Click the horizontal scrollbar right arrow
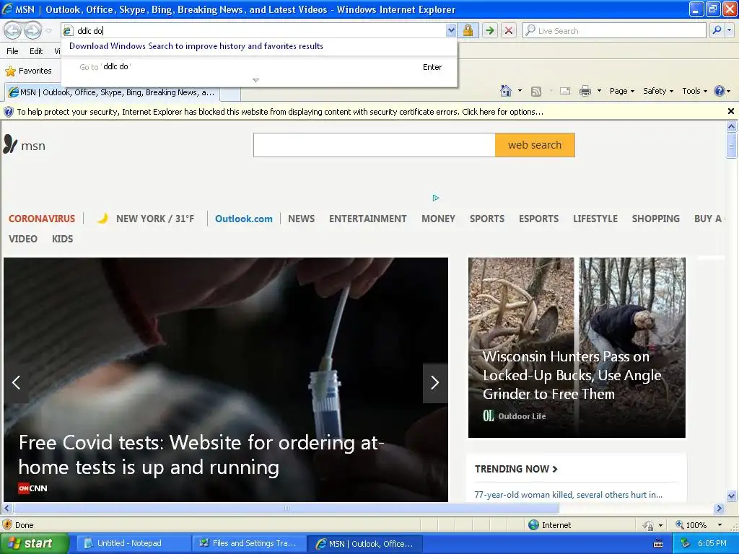 [719, 509]
